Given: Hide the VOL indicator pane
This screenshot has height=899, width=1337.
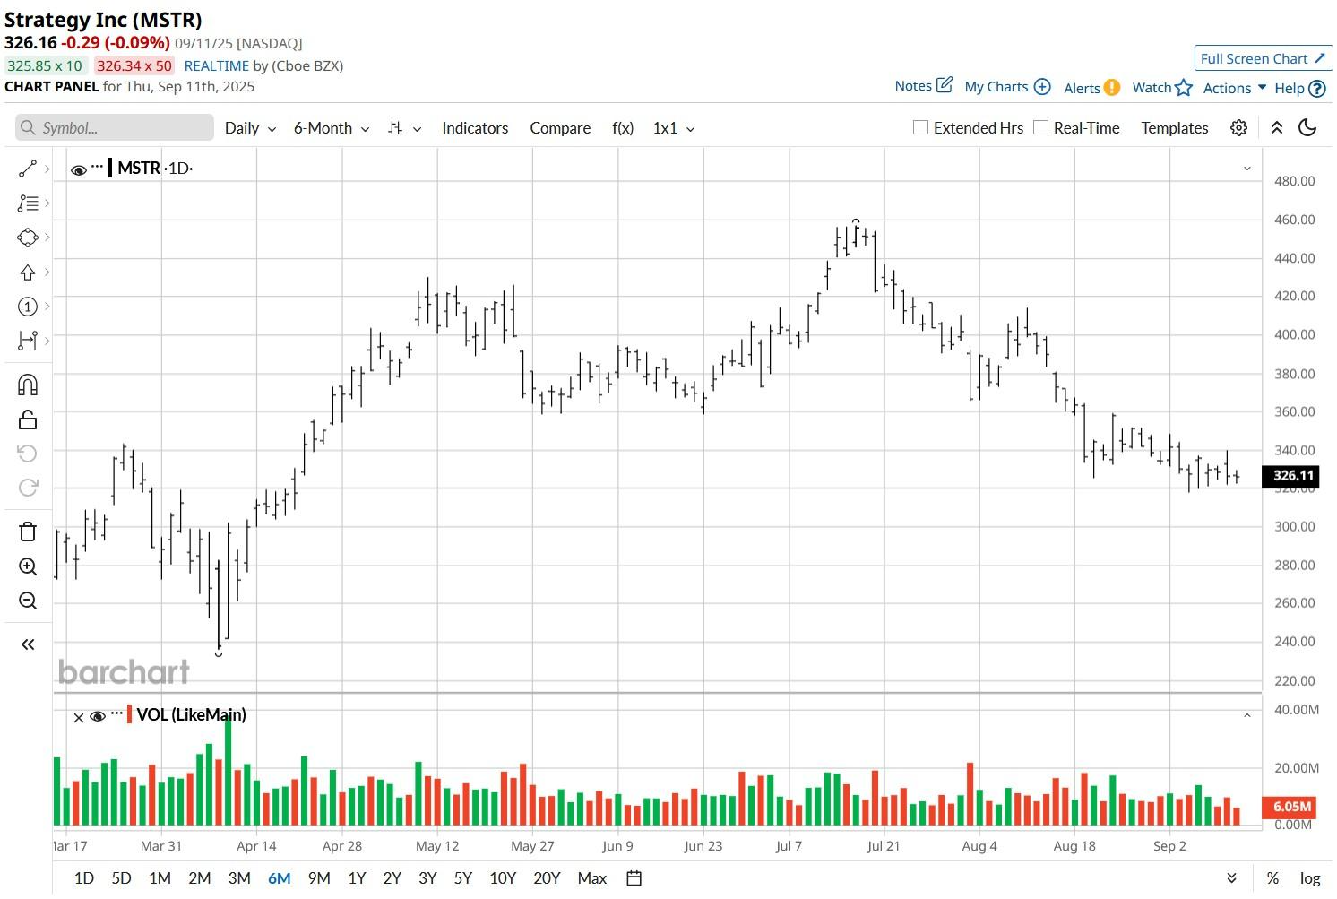Looking at the screenshot, I should [98, 716].
